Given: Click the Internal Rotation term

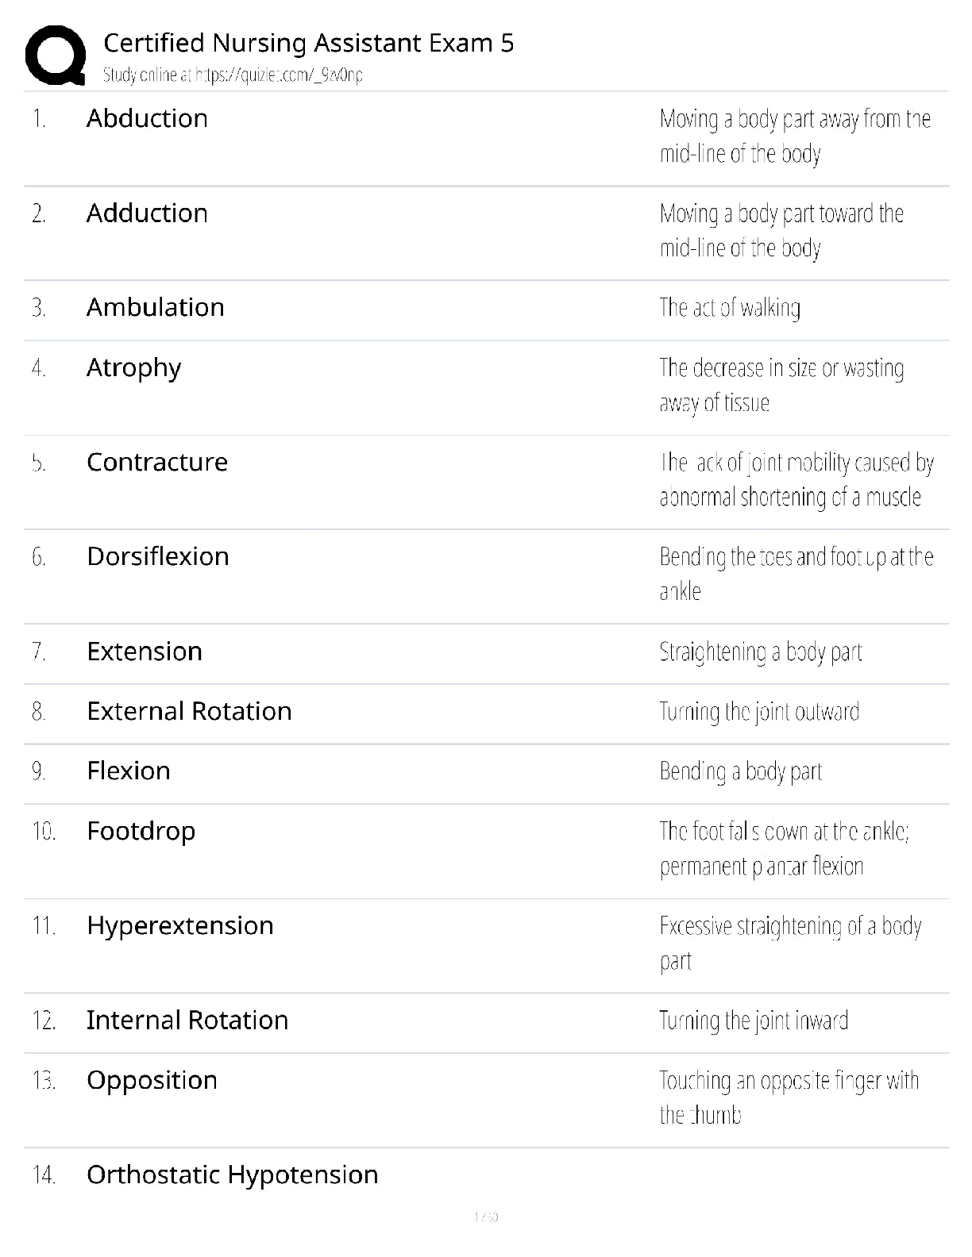Looking at the screenshot, I should click(x=187, y=1020).
